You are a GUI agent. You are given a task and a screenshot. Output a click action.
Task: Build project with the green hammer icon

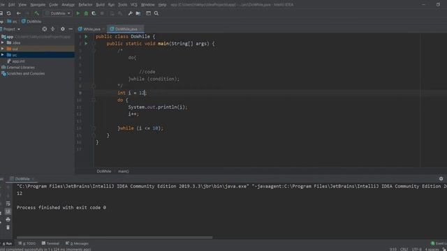36,13
